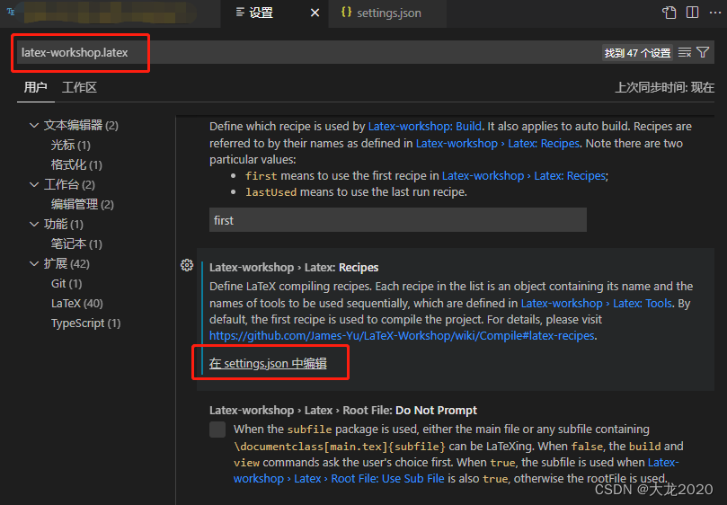The image size is (727, 505).
Task: Close the 设置 tab
Action: (315, 13)
